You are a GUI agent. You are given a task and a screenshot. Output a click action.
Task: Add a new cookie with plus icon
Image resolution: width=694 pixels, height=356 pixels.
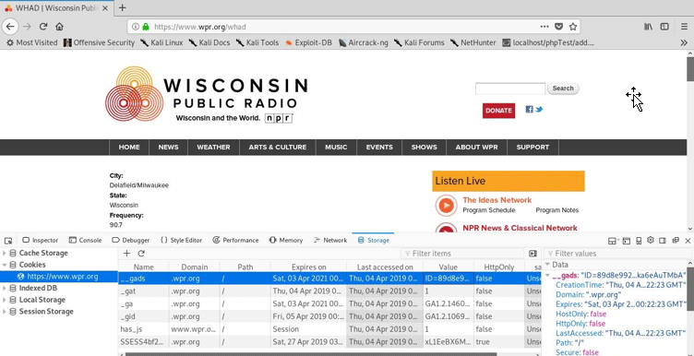(x=126, y=254)
